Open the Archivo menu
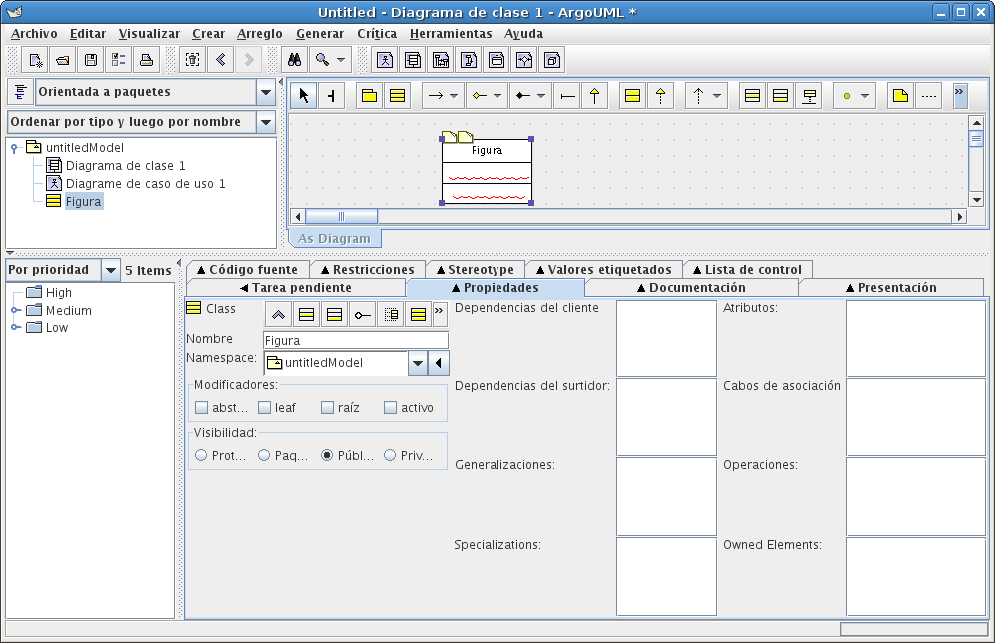 coord(34,34)
